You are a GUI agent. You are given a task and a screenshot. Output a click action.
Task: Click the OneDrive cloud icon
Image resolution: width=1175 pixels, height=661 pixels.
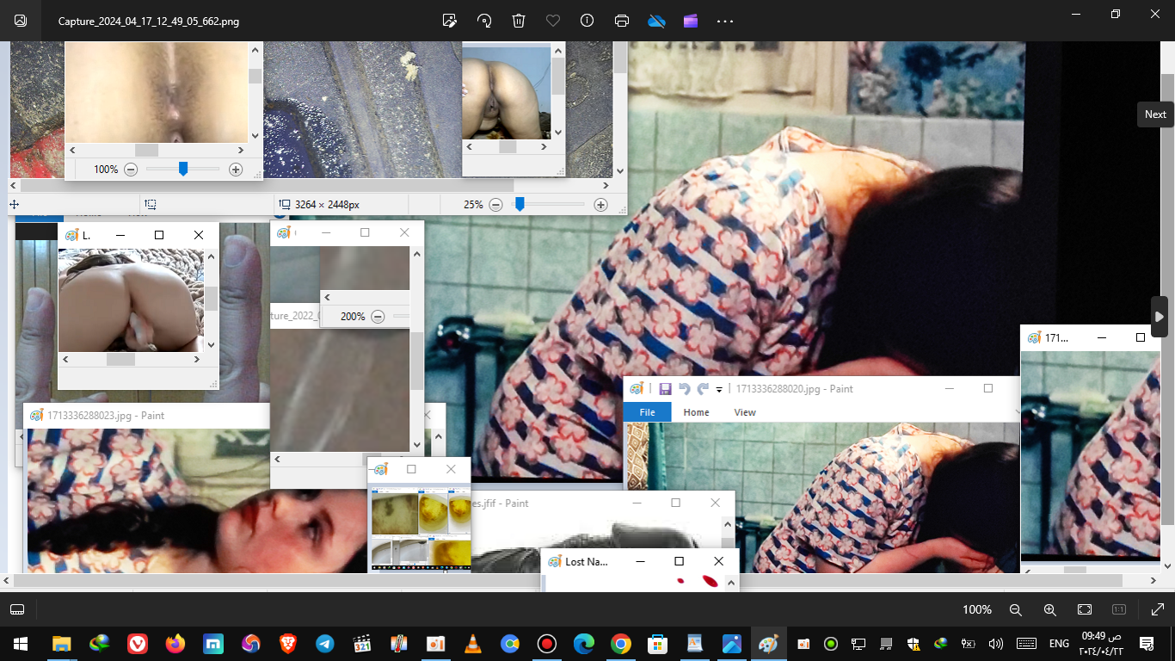pyautogui.click(x=656, y=21)
